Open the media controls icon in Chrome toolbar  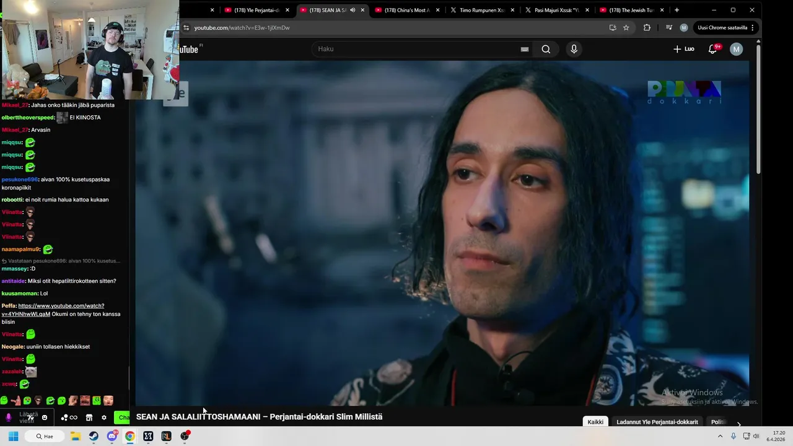[x=669, y=27]
